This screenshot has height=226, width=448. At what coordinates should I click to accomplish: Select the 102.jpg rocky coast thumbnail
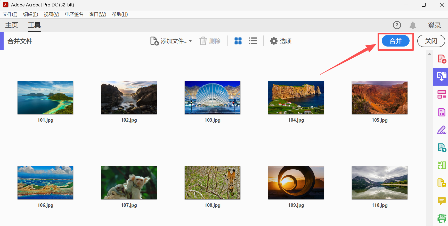pyautogui.click(x=129, y=98)
